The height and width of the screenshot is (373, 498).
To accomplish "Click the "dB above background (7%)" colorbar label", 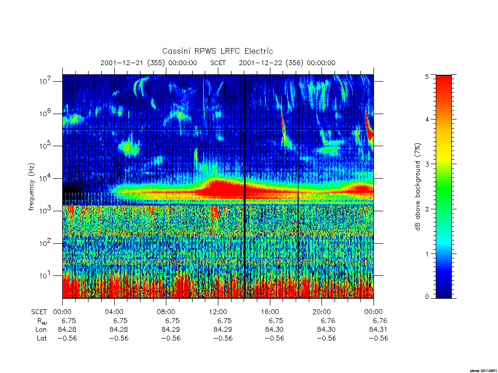I will [x=418, y=187].
